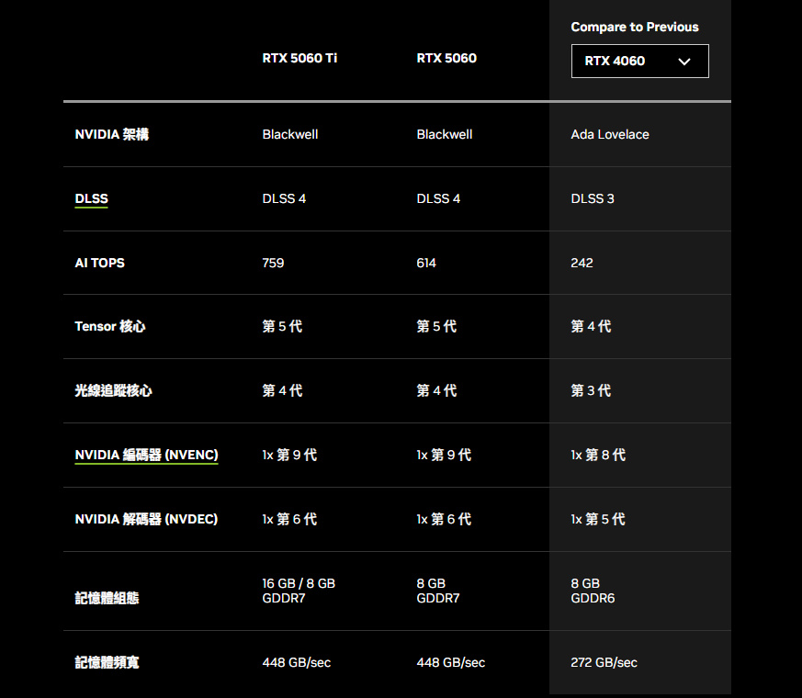
Task: Select the Ada Lovelace architecture cell
Action: (610, 134)
